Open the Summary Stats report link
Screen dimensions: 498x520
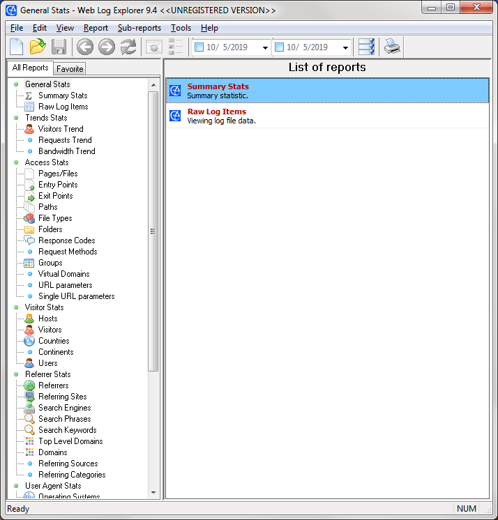(x=218, y=86)
